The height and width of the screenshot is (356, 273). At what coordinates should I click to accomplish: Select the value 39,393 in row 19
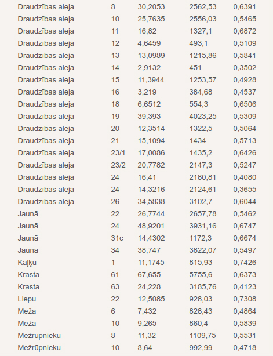click(x=149, y=117)
